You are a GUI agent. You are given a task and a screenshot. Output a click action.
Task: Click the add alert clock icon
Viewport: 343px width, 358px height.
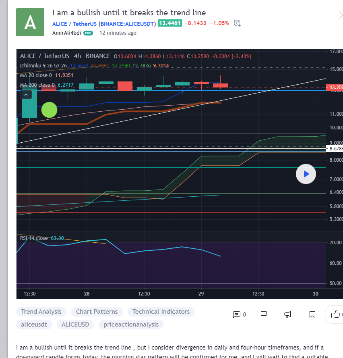[x=237, y=23]
